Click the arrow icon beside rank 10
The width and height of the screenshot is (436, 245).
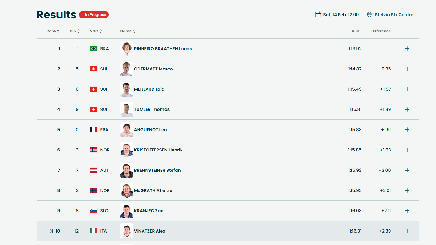pos(51,231)
